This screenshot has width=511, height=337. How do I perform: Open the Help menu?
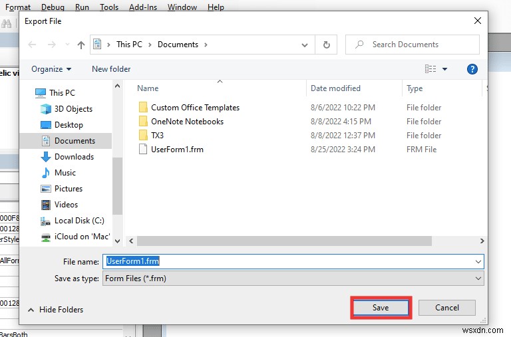[216, 7]
